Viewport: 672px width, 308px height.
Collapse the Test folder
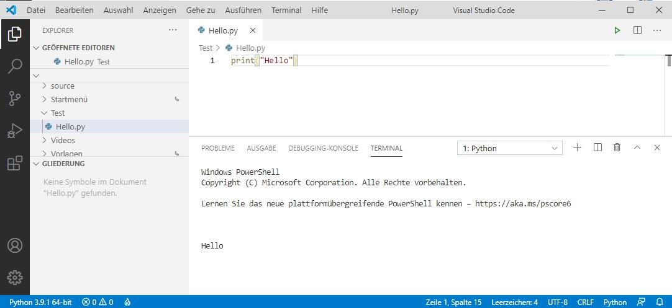point(45,113)
